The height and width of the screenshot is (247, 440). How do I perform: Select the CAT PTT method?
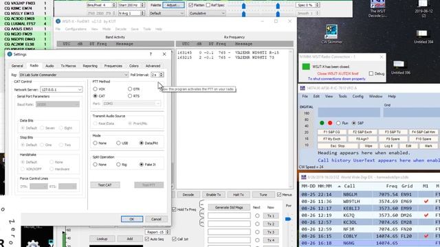[95, 96]
